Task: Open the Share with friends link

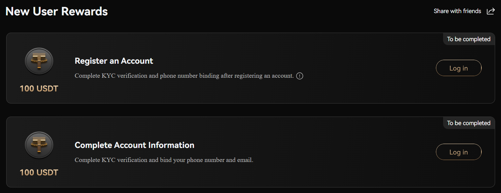Action: tap(457, 11)
